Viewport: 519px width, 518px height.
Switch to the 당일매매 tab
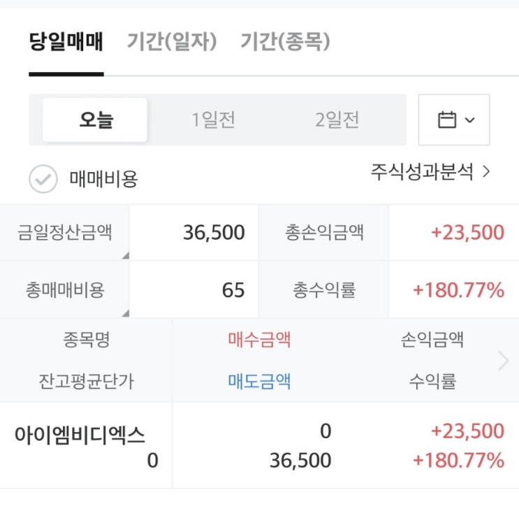coord(66,43)
